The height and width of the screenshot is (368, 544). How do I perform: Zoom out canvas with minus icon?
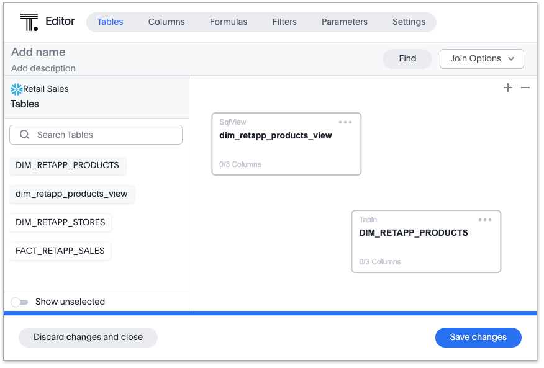click(525, 88)
